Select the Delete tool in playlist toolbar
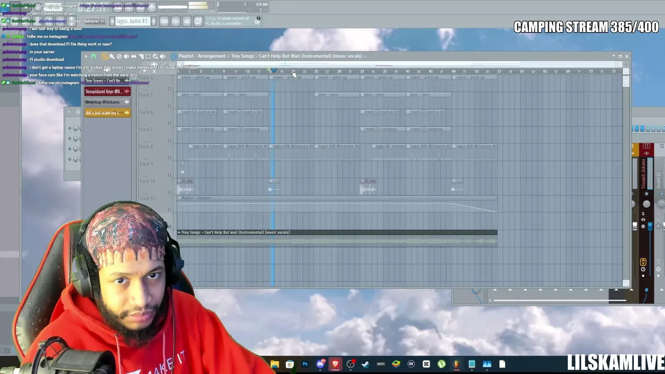The image size is (665, 374). (x=119, y=56)
